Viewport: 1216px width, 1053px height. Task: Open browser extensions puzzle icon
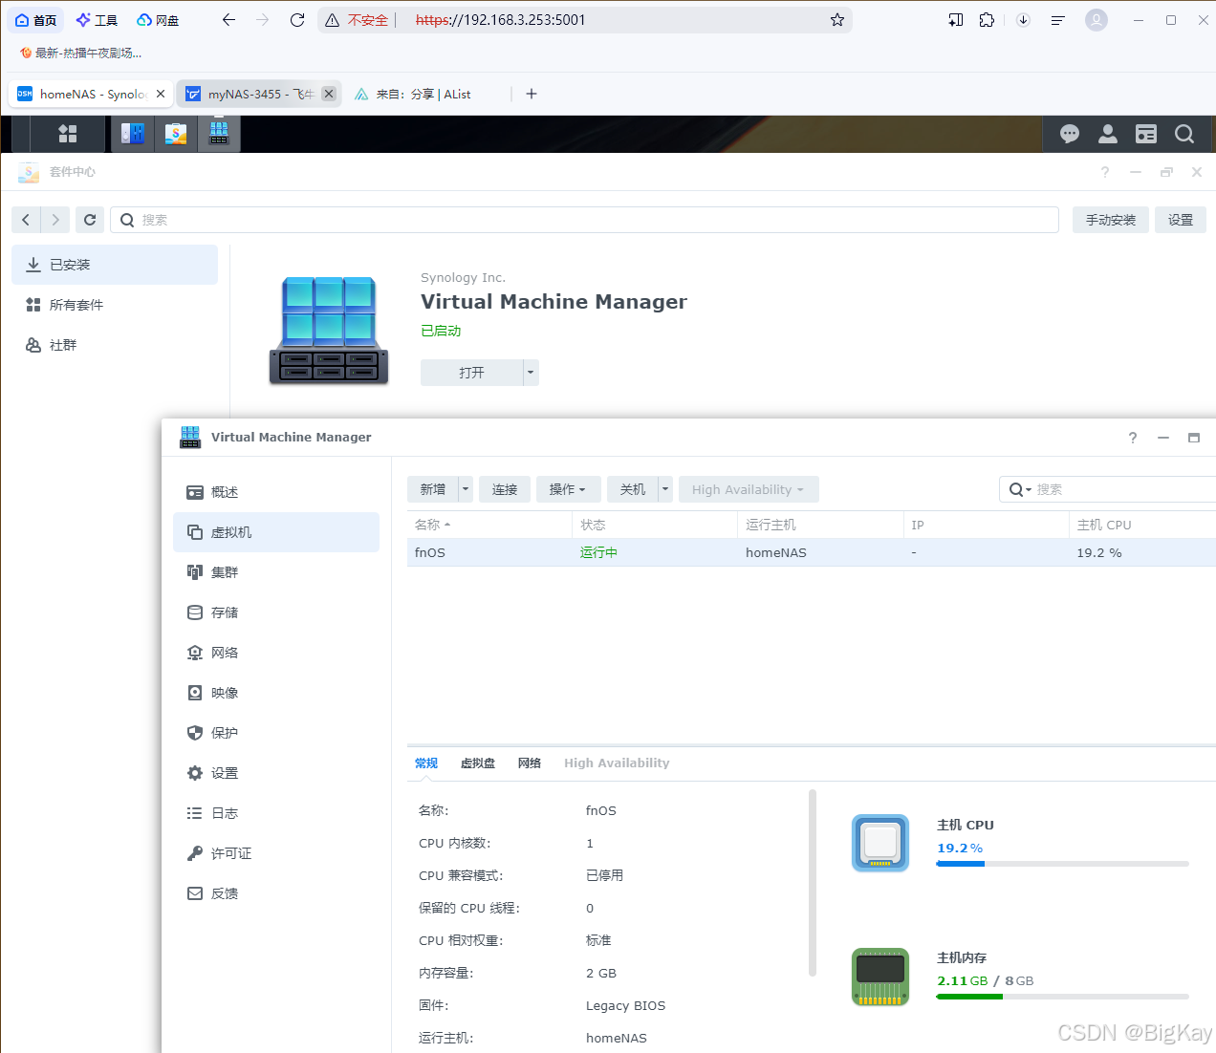point(987,20)
